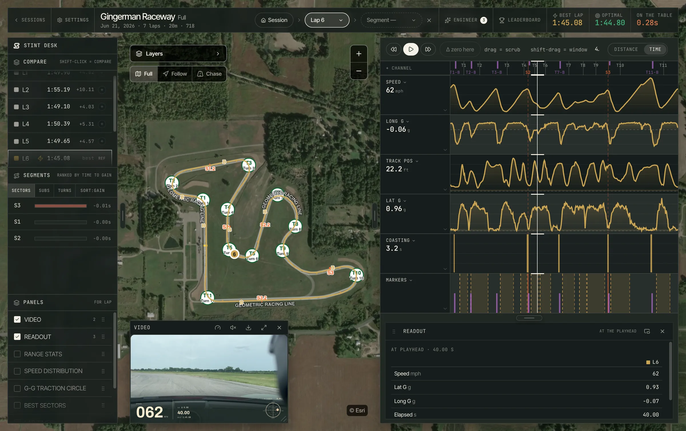This screenshot has height=431, width=686.
Task: Click the S3 sector gain bar
Action: pyautogui.click(x=61, y=206)
